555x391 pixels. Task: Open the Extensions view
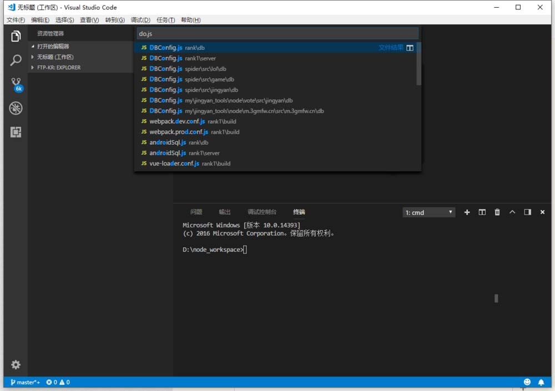click(x=15, y=132)
